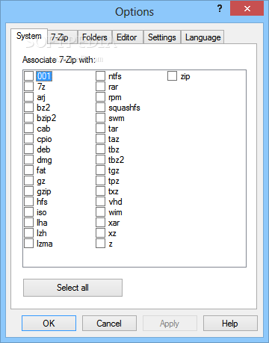The image size is (269, 343).
Task: Check the 001 extension checkbox
Action: [x=28, y=76]
